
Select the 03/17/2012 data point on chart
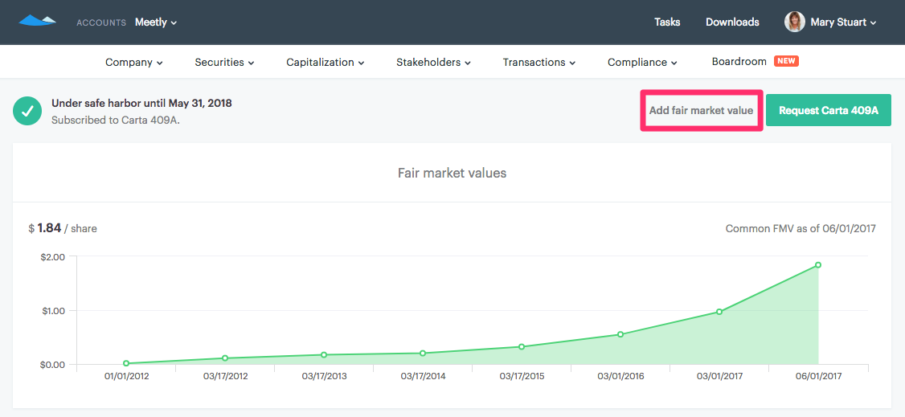point(225,358)
